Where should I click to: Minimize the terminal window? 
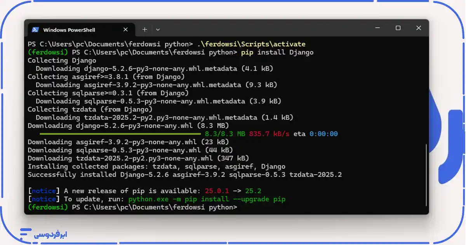pyautogui.click(x=377, y=28)
